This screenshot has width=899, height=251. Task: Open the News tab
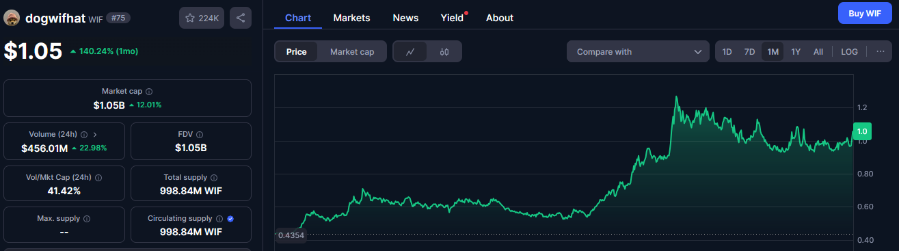(x=405, y=18)
